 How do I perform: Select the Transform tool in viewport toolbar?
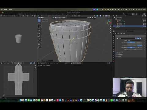[x=39, y=33]
